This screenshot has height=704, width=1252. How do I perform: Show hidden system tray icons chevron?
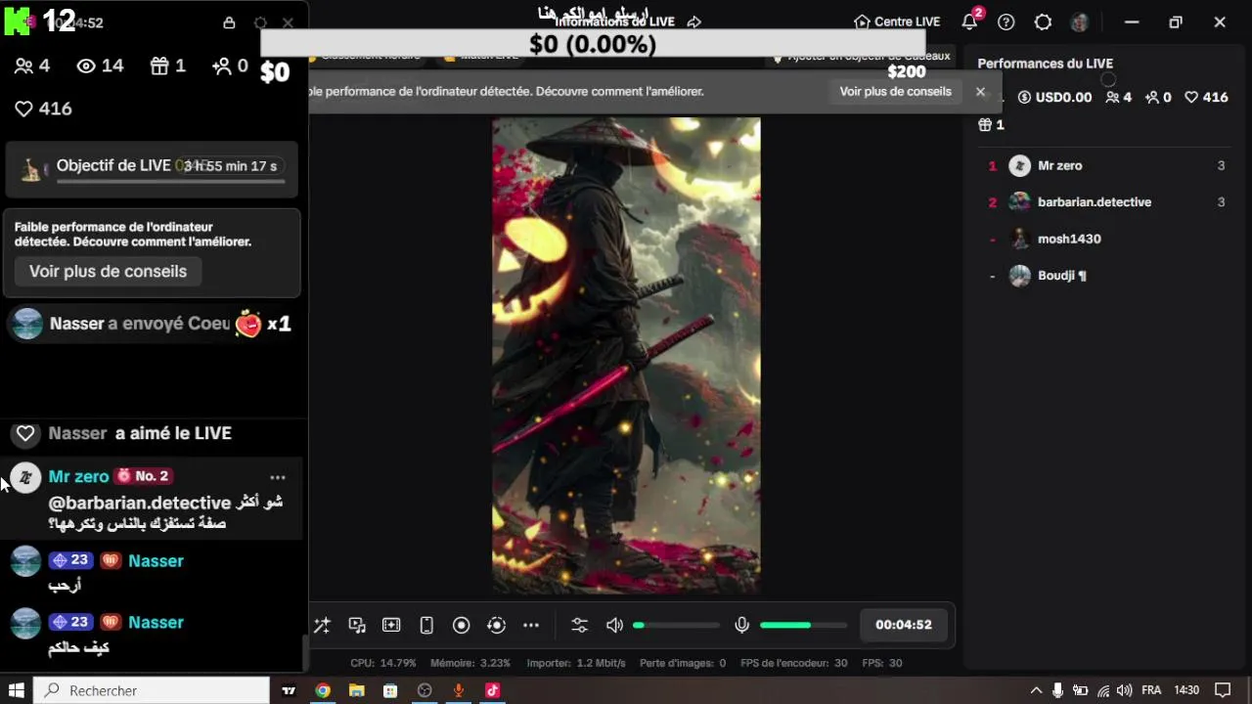1037,690
